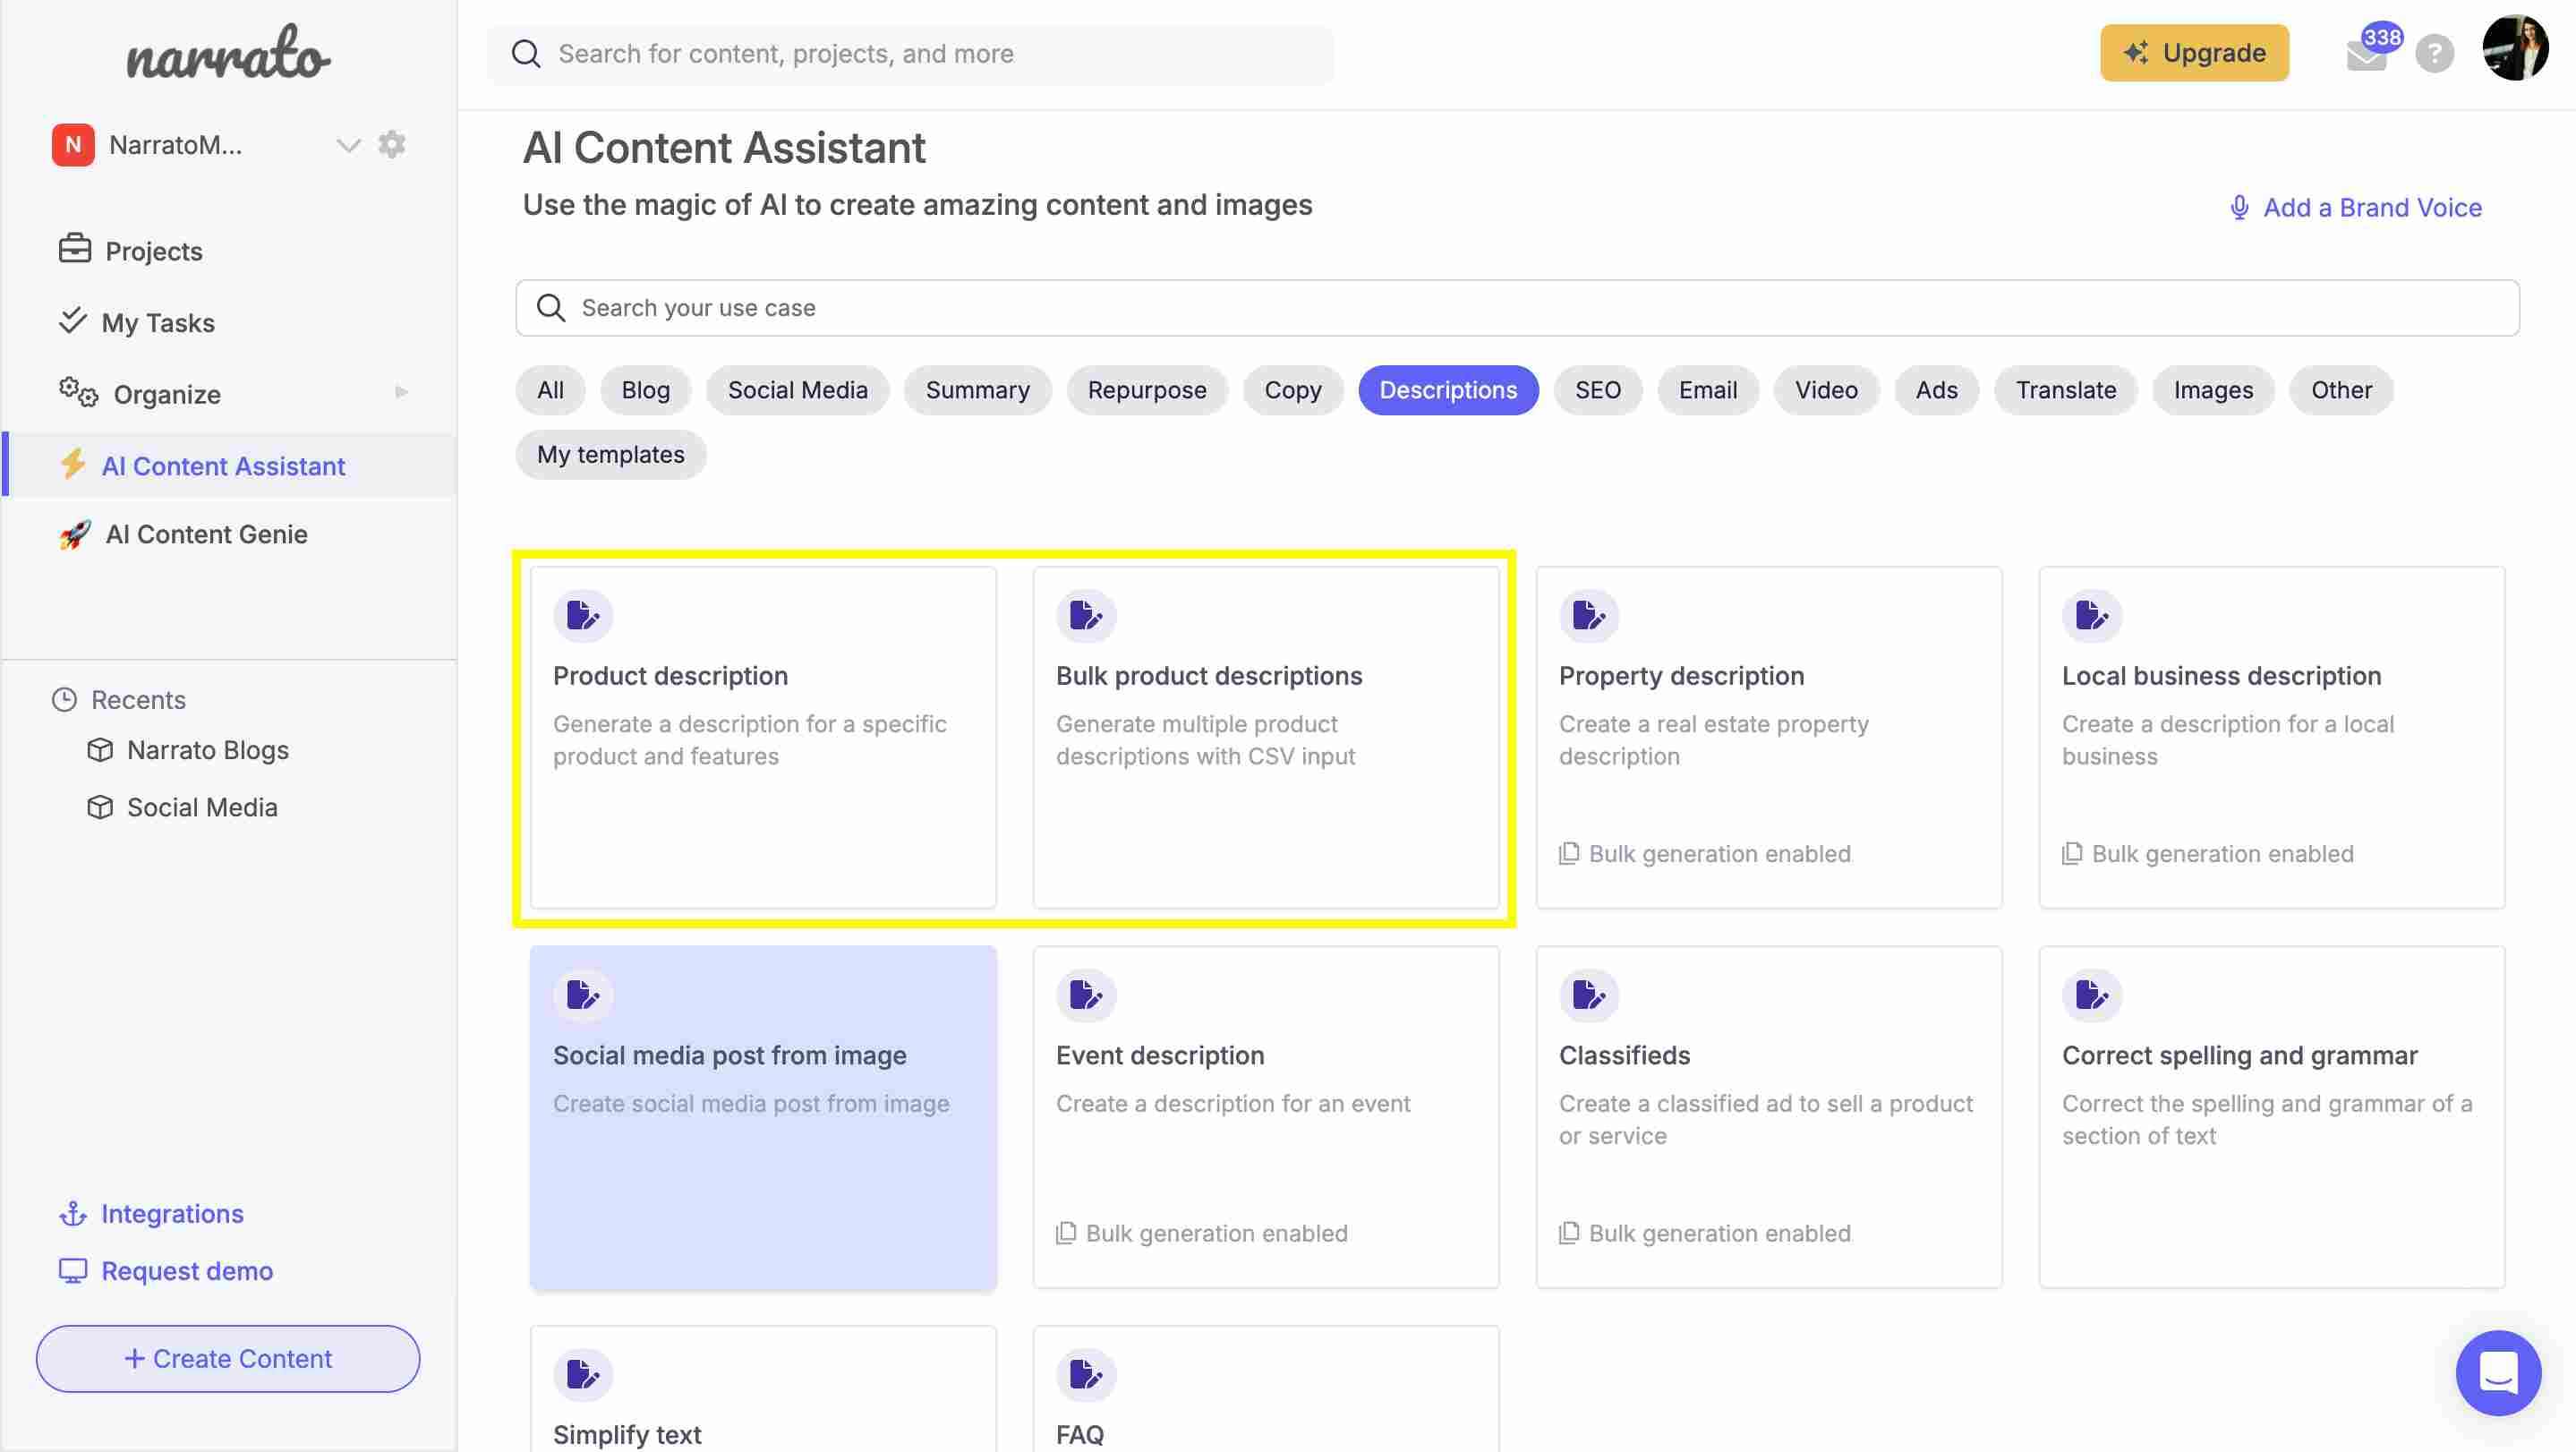Screen dimensions: 2576x1452
Task: Click the Organize grid icon
Action: (73, 391)
